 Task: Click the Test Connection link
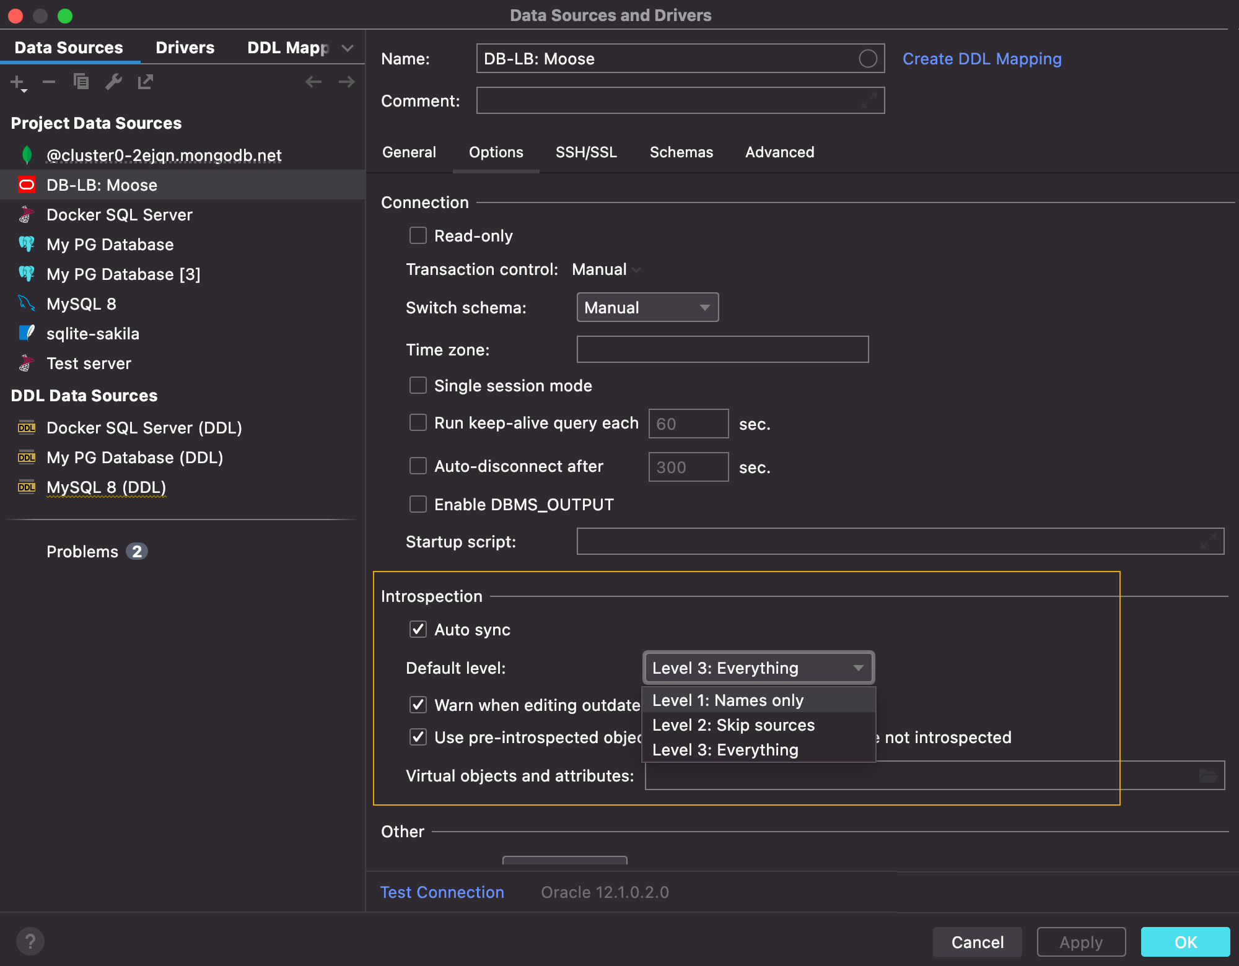pyautogui.click(x=442, y=892)
